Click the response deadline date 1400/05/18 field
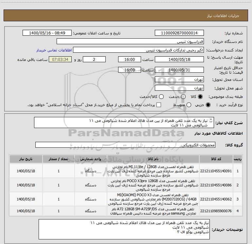 click(179, 59)
